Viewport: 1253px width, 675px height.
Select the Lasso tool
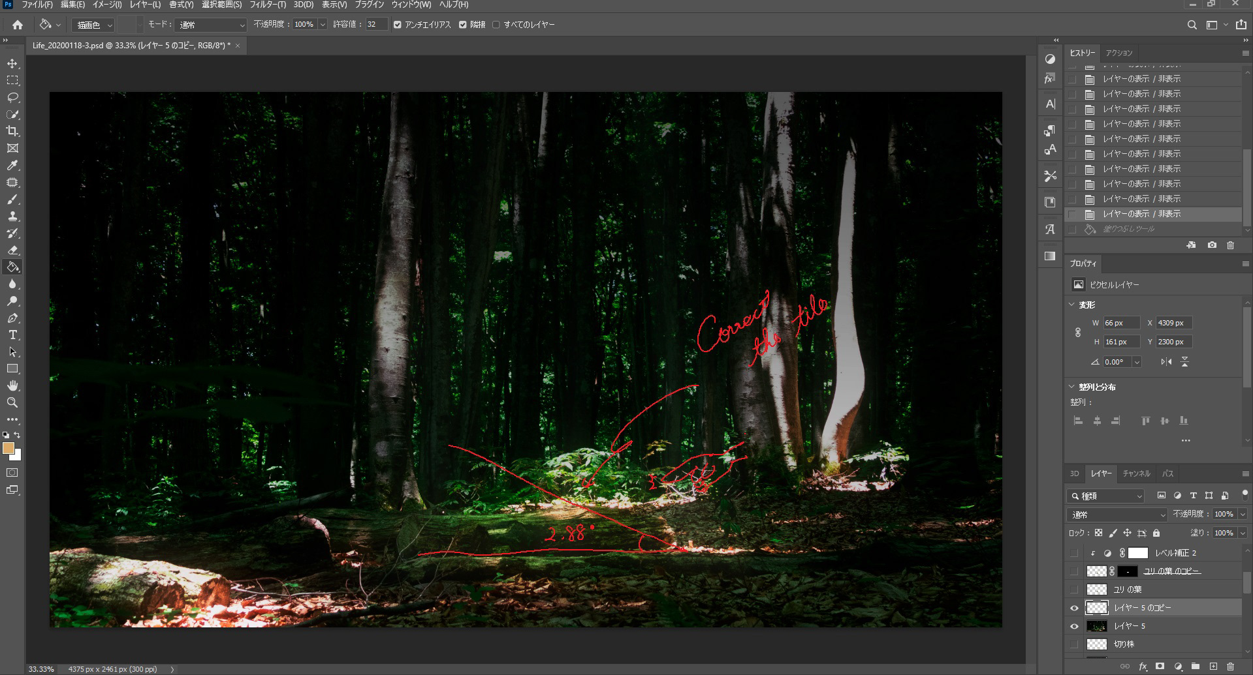[12, 98]
